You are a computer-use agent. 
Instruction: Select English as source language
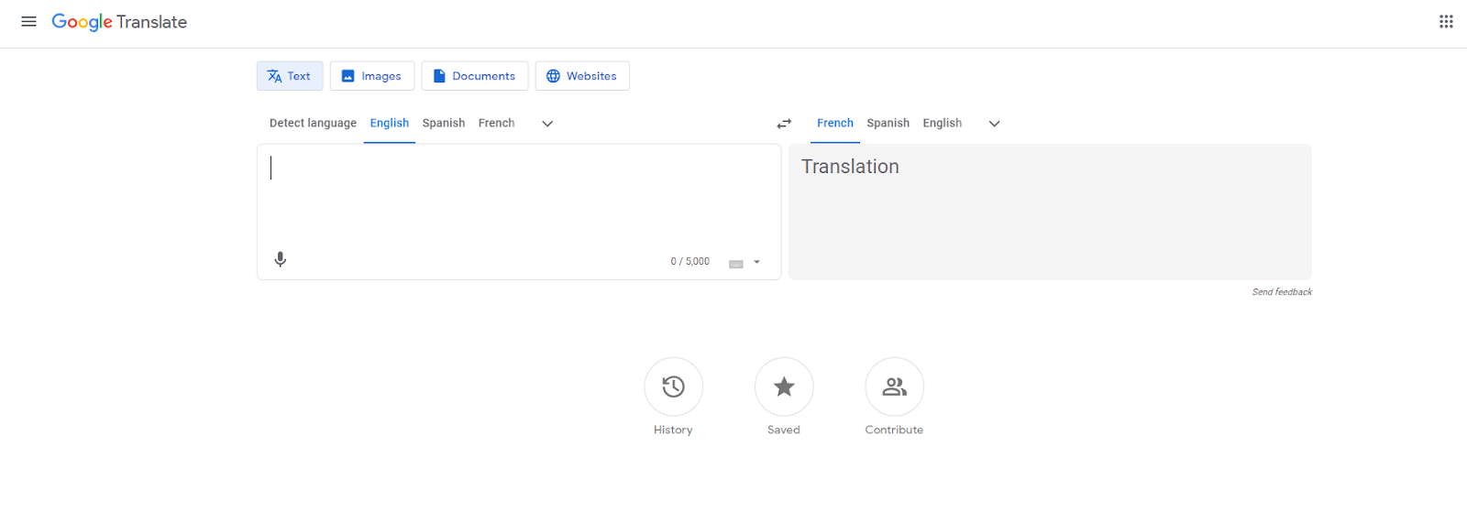coord(390,123)
